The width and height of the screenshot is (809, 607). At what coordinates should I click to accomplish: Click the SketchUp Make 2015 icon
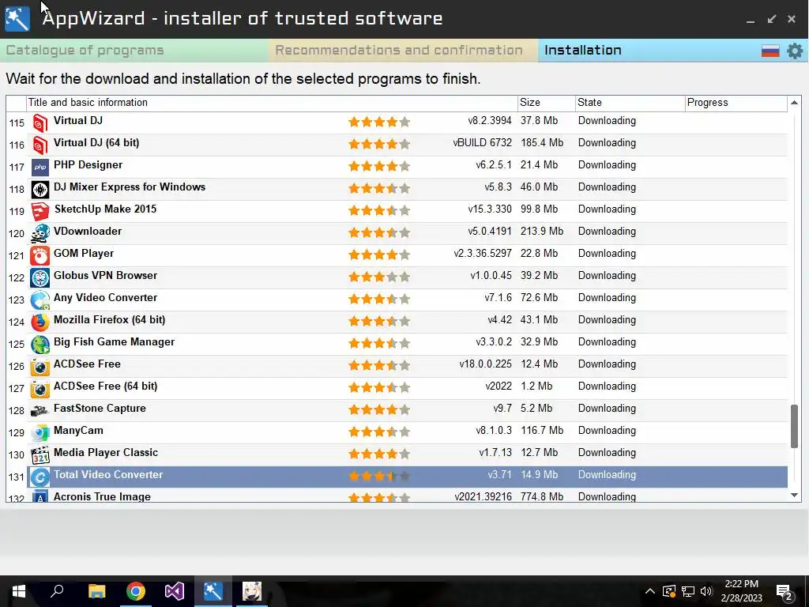[40, 212]
